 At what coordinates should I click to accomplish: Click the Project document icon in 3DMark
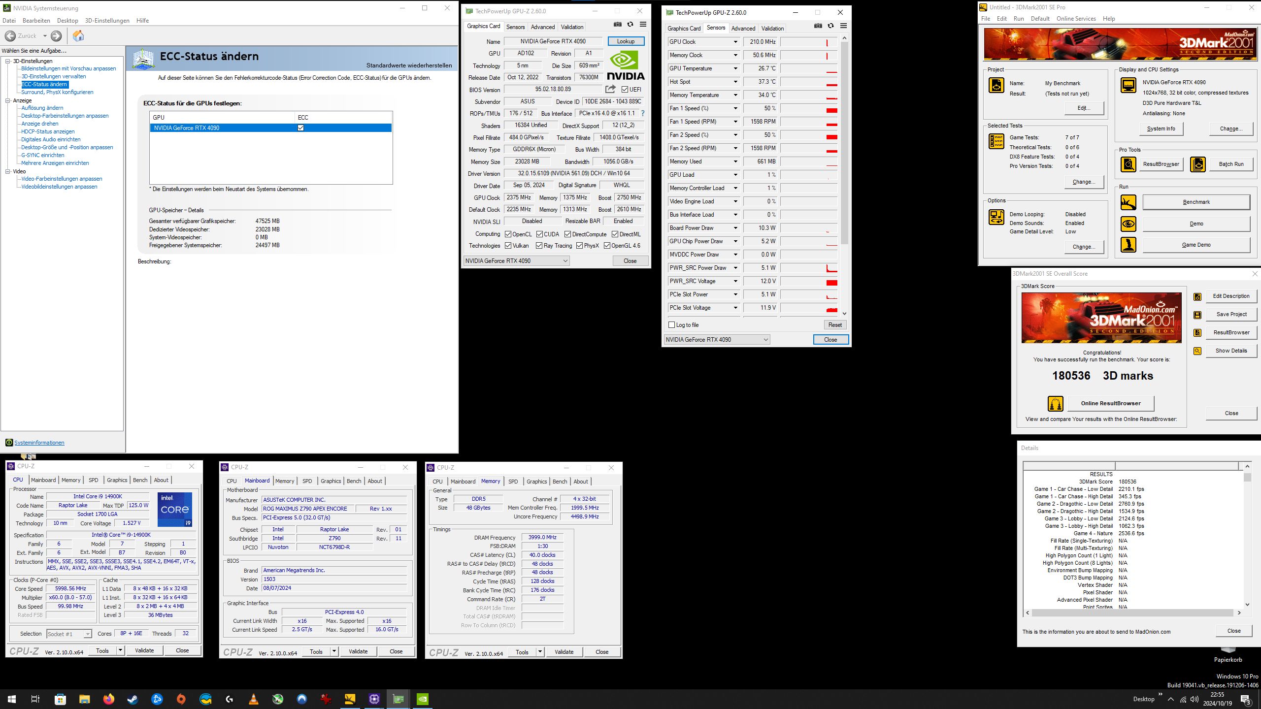click(x=996, y=85)
